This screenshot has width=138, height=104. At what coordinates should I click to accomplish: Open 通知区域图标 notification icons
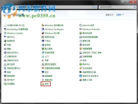(49, 64)
